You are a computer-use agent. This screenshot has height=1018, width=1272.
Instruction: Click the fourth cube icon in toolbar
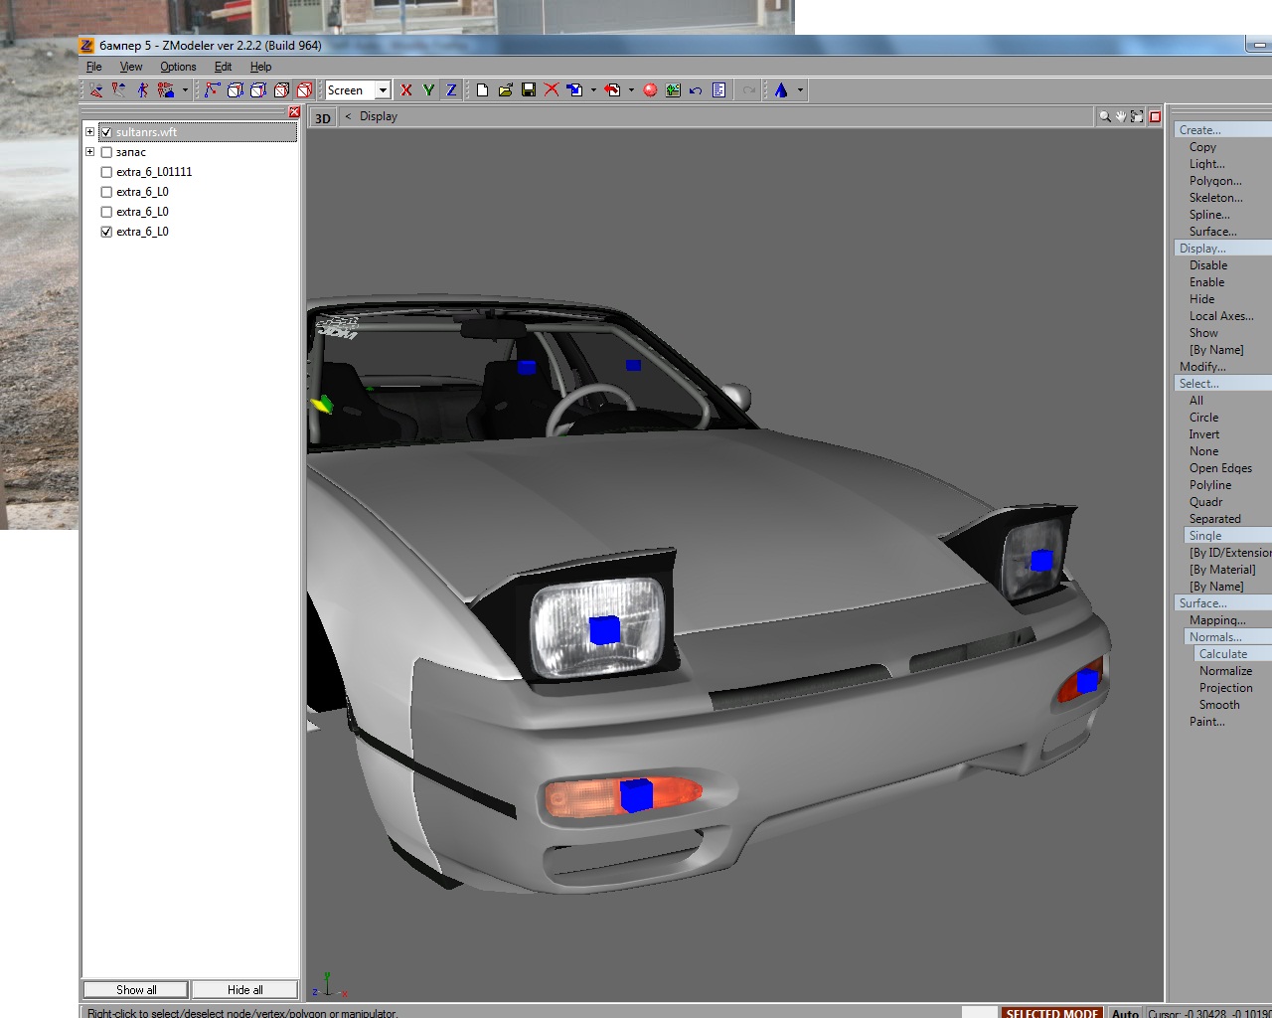click(282, 89)
